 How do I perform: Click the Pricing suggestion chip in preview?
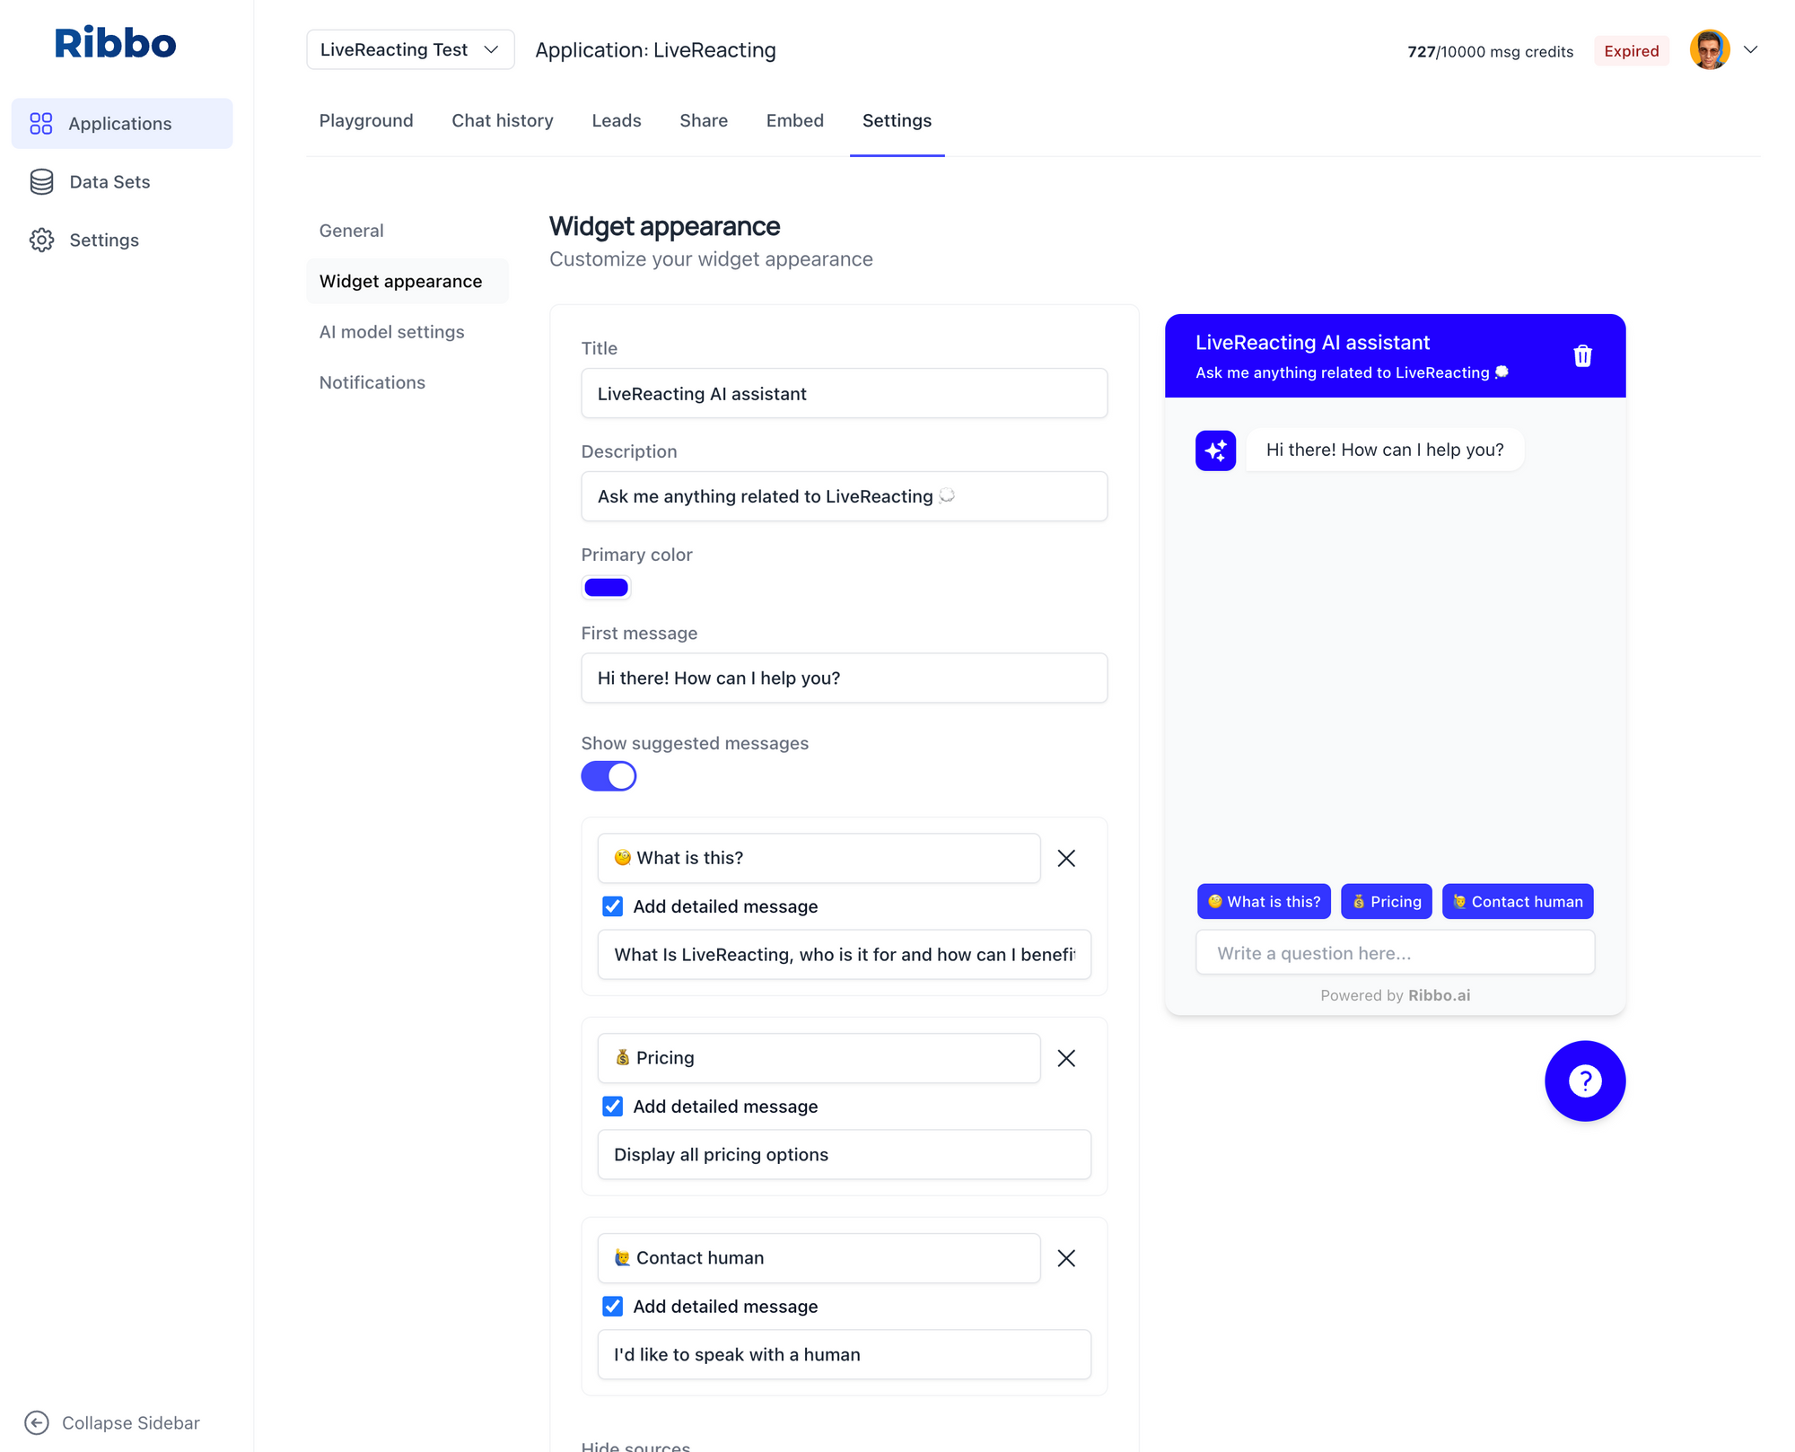click(1386, 901)
